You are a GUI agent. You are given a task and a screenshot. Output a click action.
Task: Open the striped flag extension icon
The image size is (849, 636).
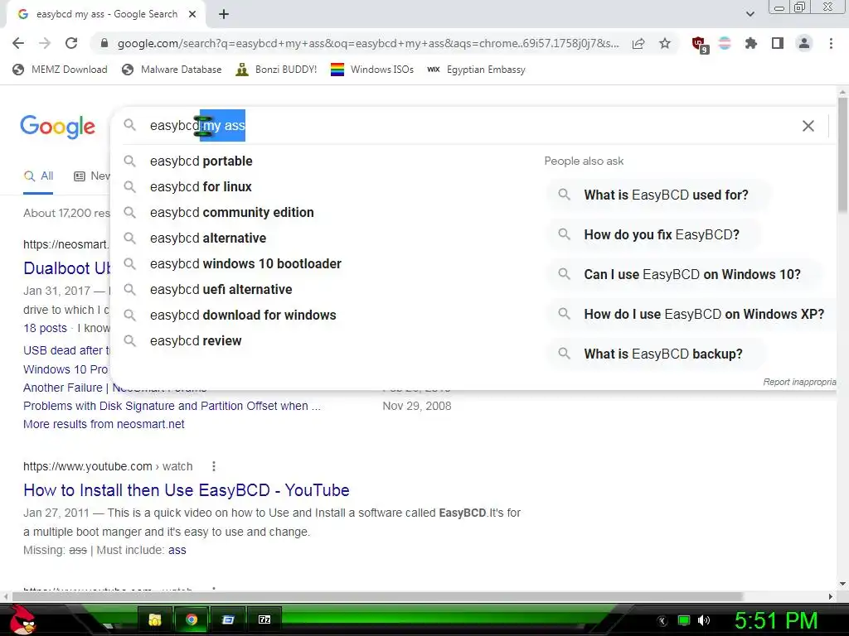tap(725, 43)
